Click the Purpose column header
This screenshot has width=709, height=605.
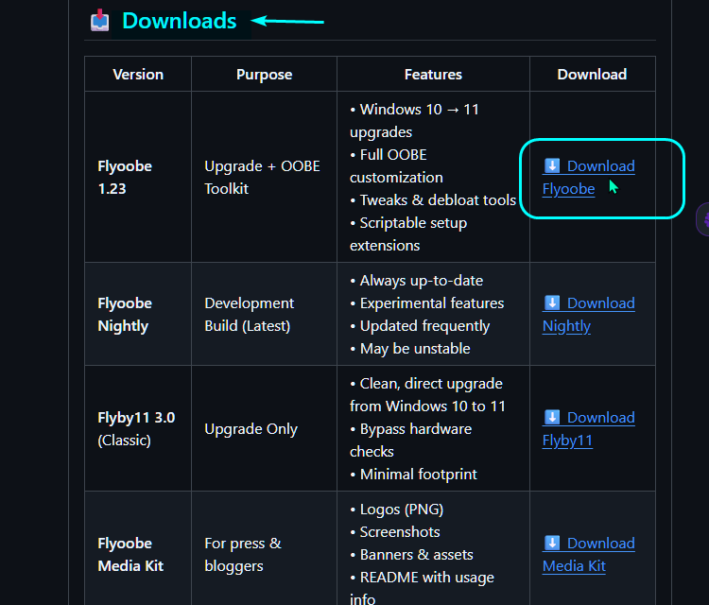(x=264, y=74)
